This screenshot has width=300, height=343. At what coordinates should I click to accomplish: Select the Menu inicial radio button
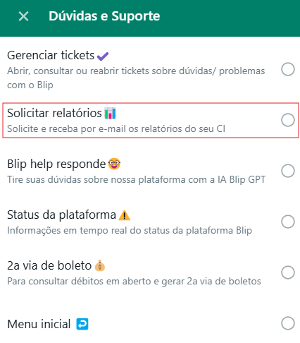coord(288,323)
